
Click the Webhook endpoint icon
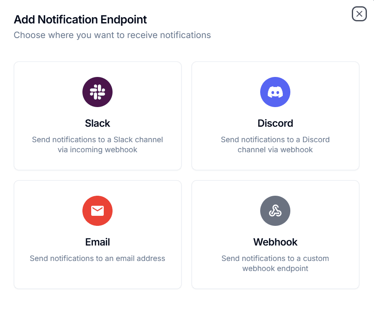click(275, 211)
